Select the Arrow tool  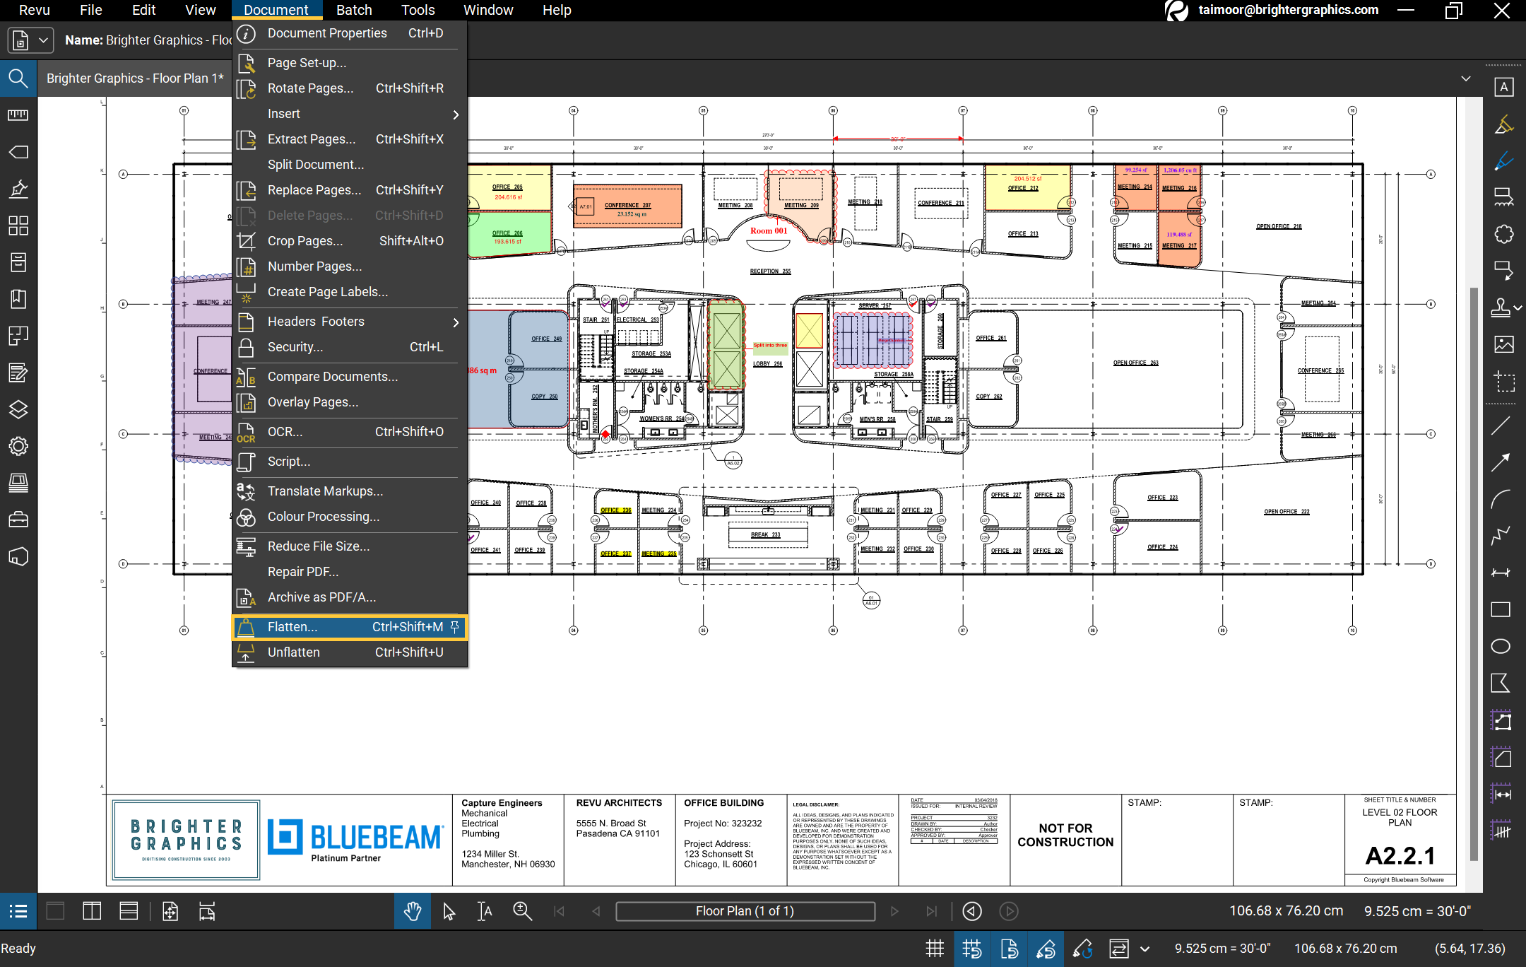(x=1501, y=462)
